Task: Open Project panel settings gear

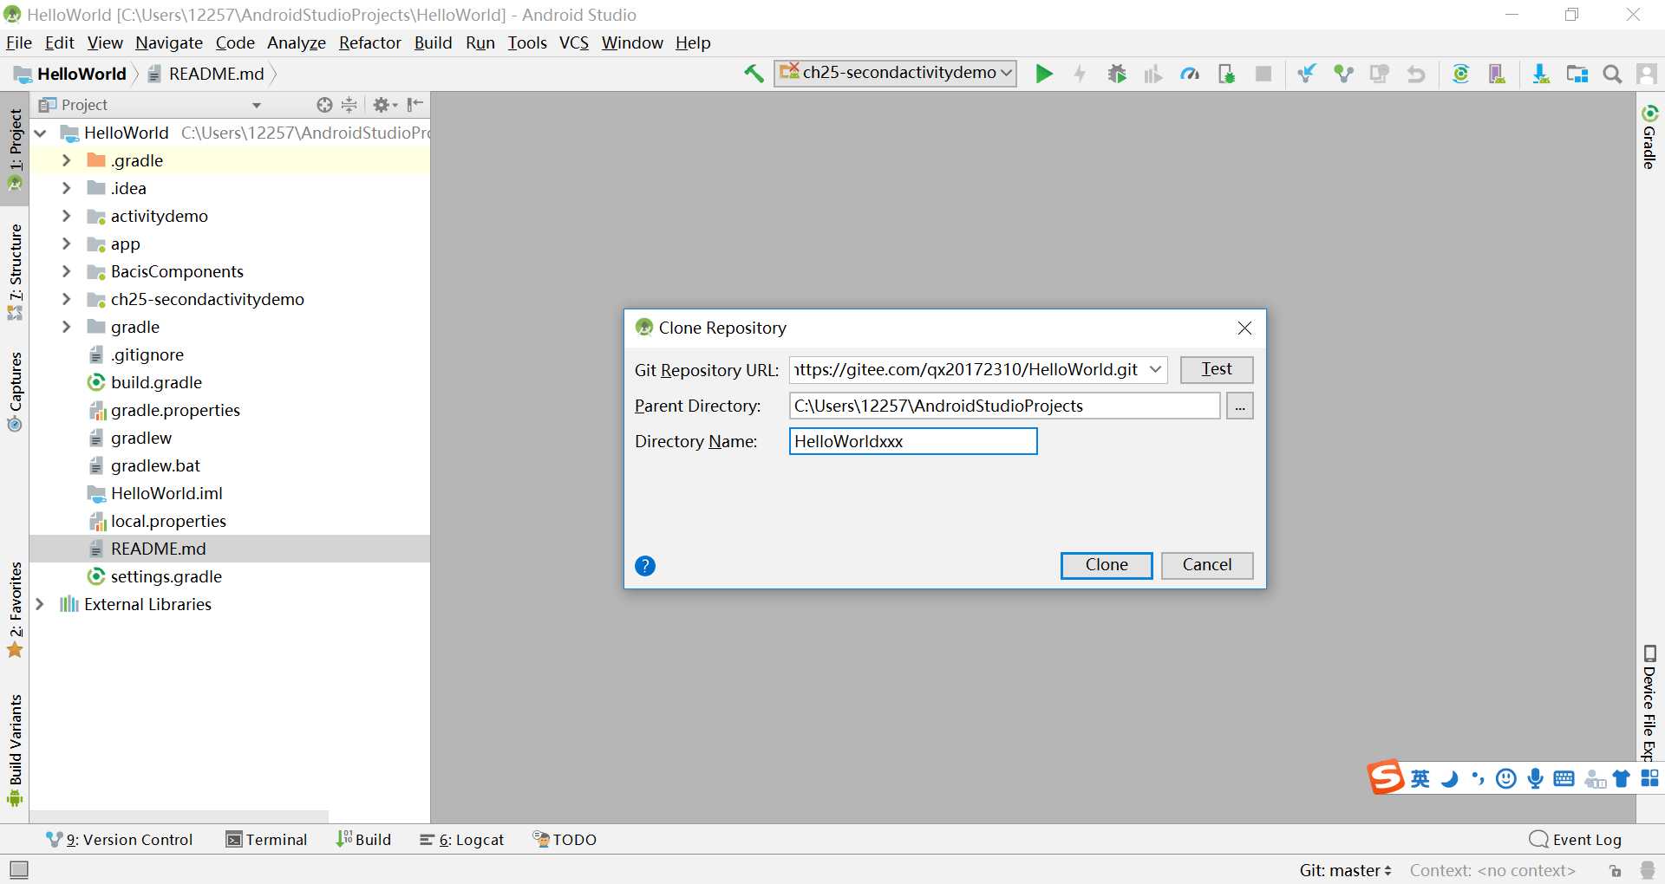Action: 384,105
